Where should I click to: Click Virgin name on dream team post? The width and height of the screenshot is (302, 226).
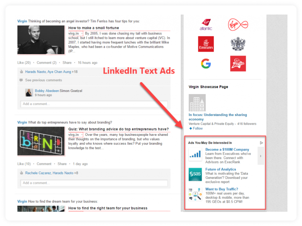coord(22,201)
